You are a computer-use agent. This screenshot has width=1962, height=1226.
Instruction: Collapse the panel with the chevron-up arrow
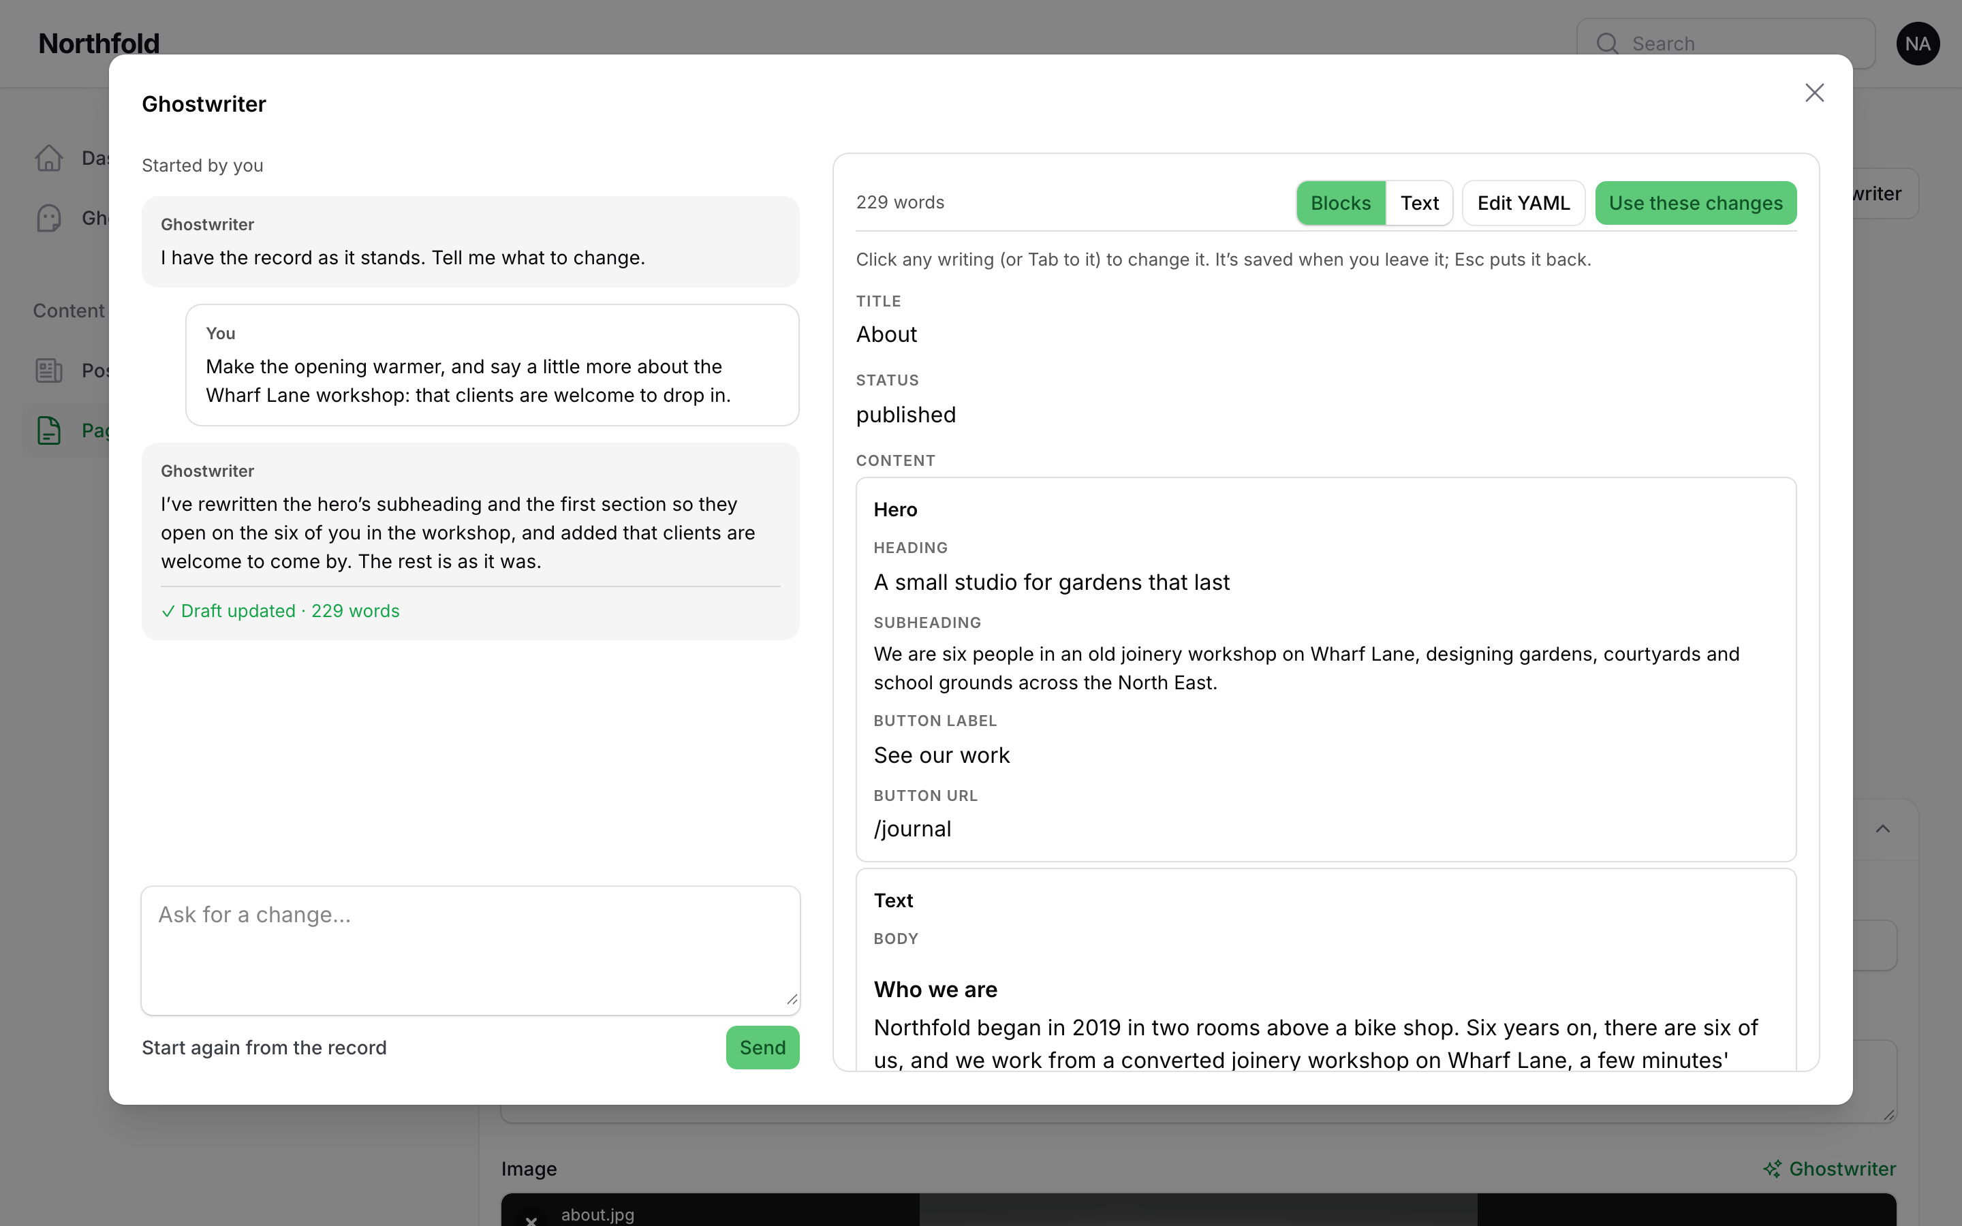1882,829
